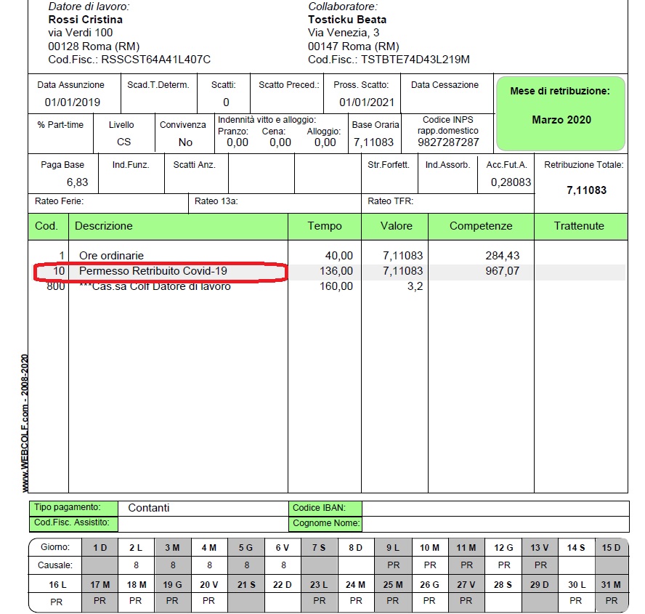The image size is (645, 614).
Task: Click the Contanti payment type value
Action: coord(148,508)
